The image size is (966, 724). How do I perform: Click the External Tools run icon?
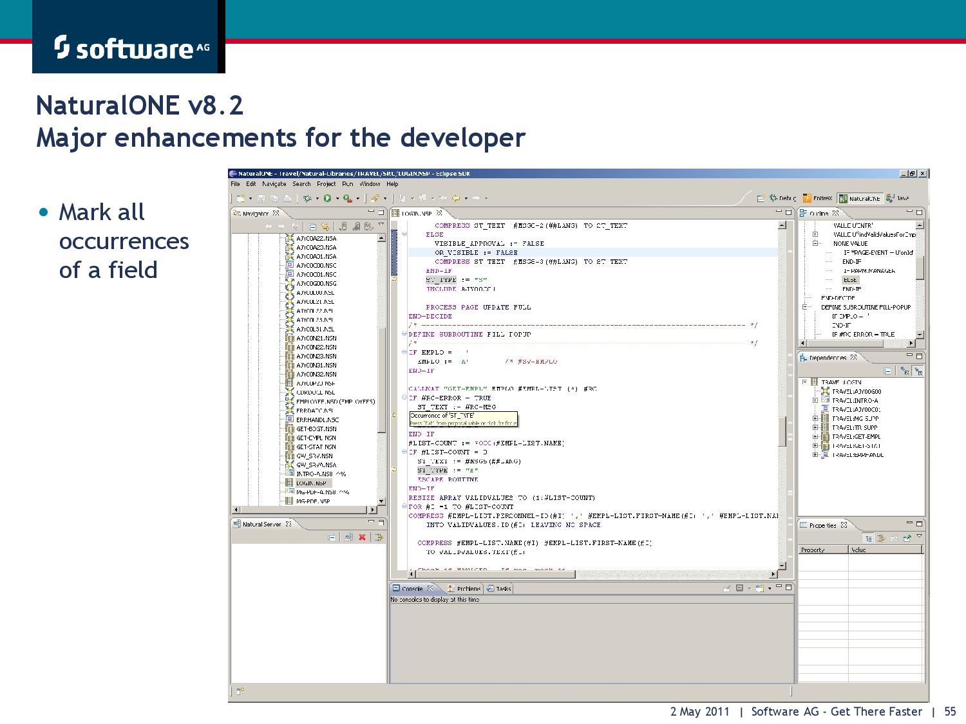pyautogui.click(x=348, y=198)
